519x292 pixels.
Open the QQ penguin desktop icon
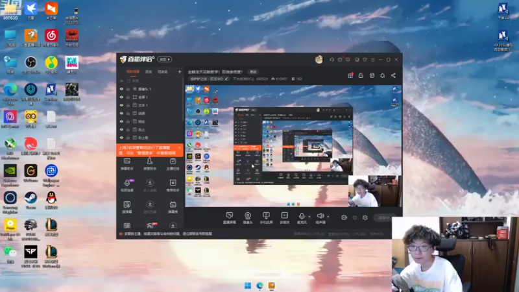coord(51,201)
